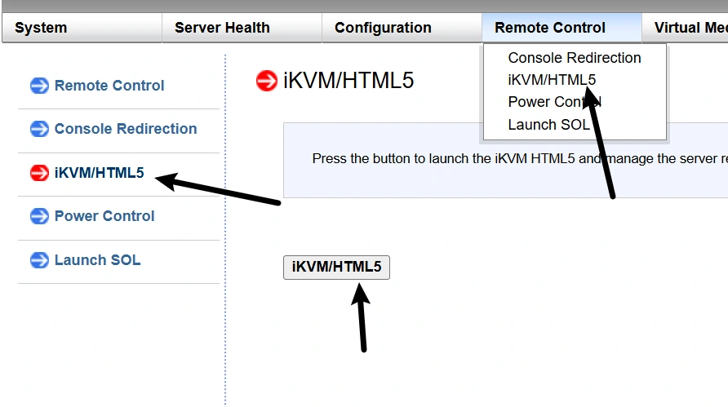
Task: Choose iKVM/HTML5 from the dropdown menu
Action: [552, 80]
